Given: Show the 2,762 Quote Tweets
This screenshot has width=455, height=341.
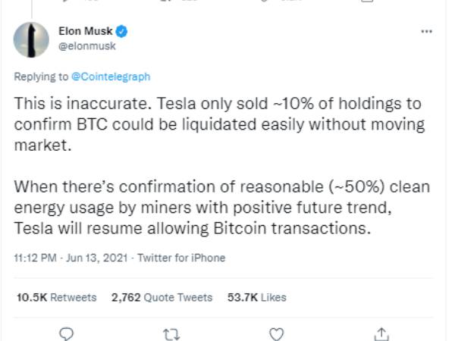Looking at the screenshot, I should [162, 298].
